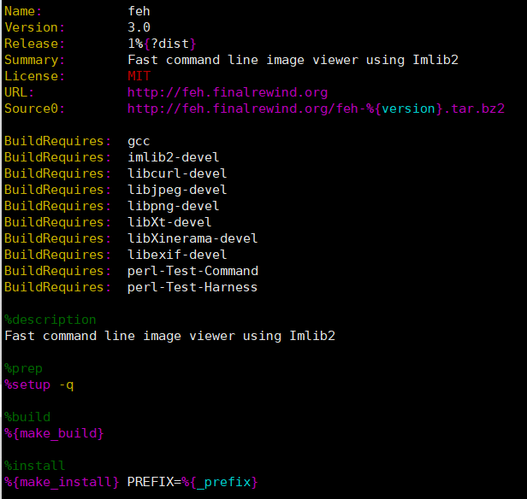Click 'perl-Test-Command' dependency
This screenshot has height=499, width=527.
coord(192,271)
